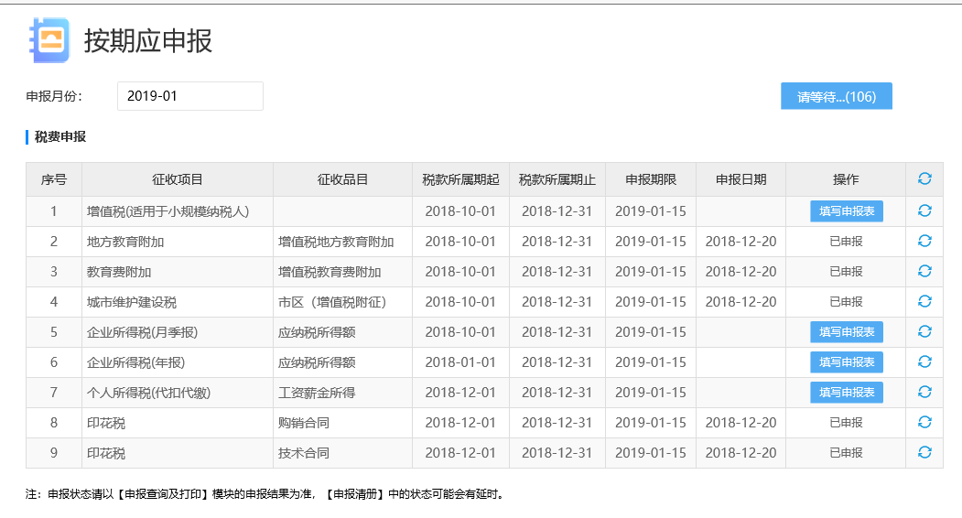Click 填写申报表 for 企业所得税(月季报)
The height and width of the screenshot is (518, 962).
tap(846, 332)
